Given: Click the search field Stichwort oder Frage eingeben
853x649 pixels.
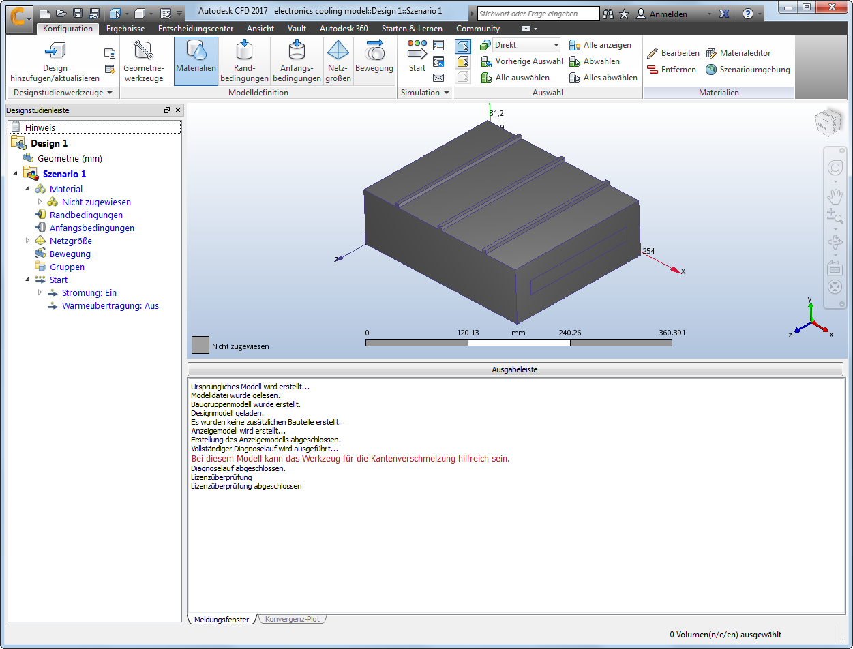Looking at the screenshot, I should 538,14.
